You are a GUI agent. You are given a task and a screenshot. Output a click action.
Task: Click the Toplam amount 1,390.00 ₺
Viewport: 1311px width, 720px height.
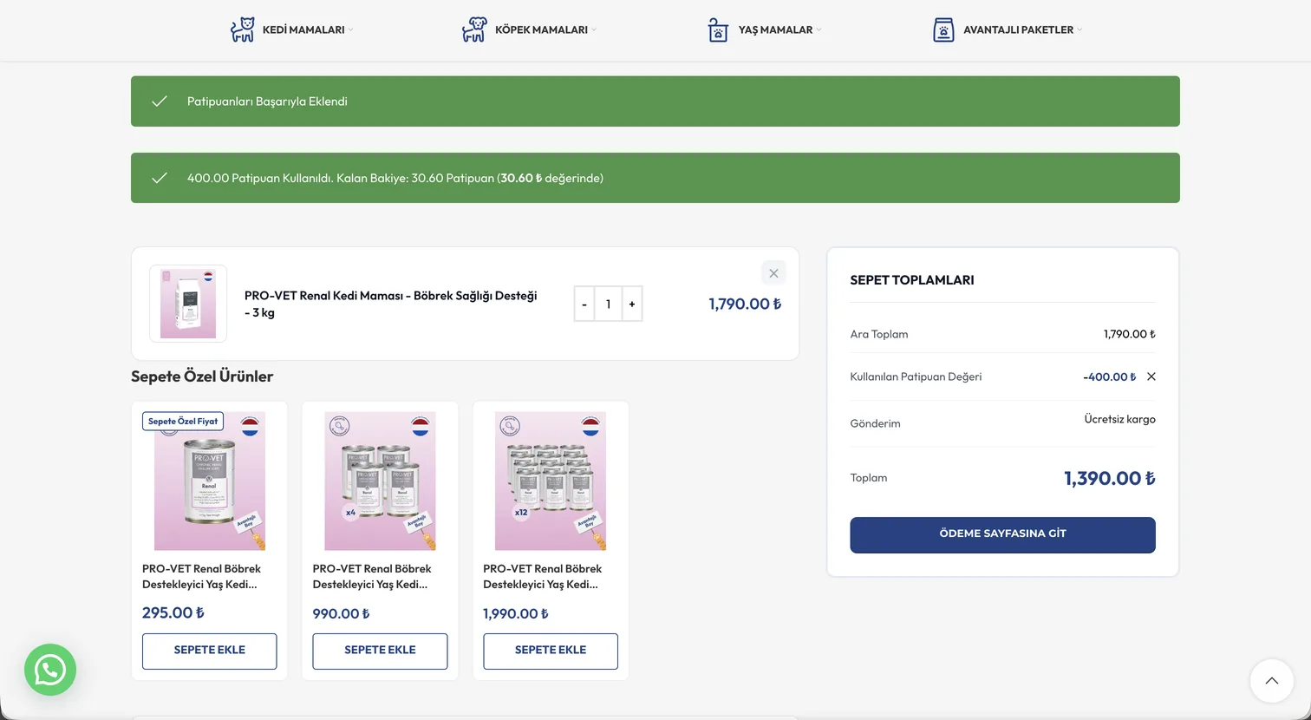point(1110,478)
